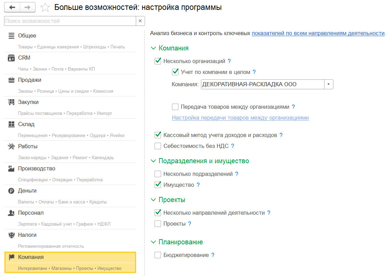Enable the Себестоимость без НДС checkbox
This screenshot has width=390, height=276.
click(x=158, y=146)
